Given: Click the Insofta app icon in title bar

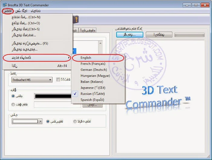Looking at the screenshot, I should 5,5.
